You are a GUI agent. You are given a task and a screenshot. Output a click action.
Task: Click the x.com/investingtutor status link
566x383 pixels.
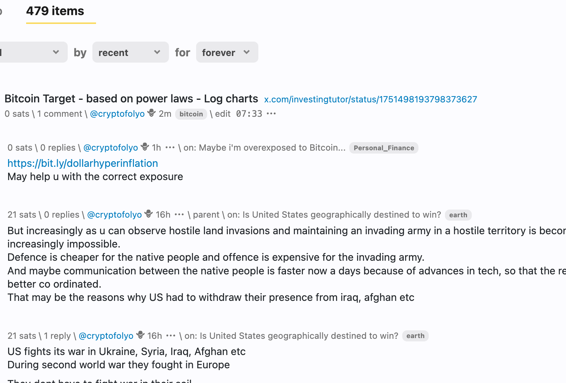(x=370, y=99)
